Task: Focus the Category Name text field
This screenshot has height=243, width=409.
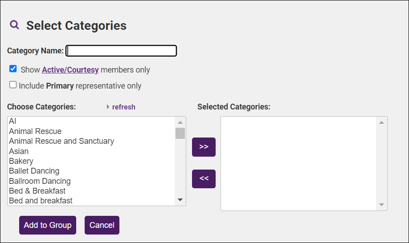Action: (x=121, y=51)
